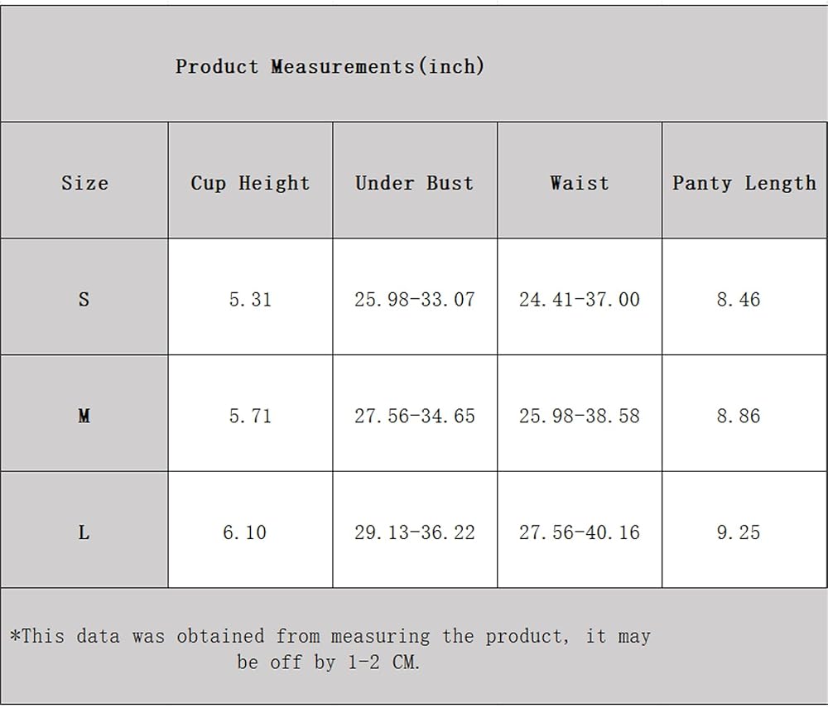Select waist range 27.56-40.16
The height and width of the screenshot is (708, 828).
pos(580,532)
